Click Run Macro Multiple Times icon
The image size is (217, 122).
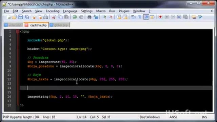click(x=179, y=17)
